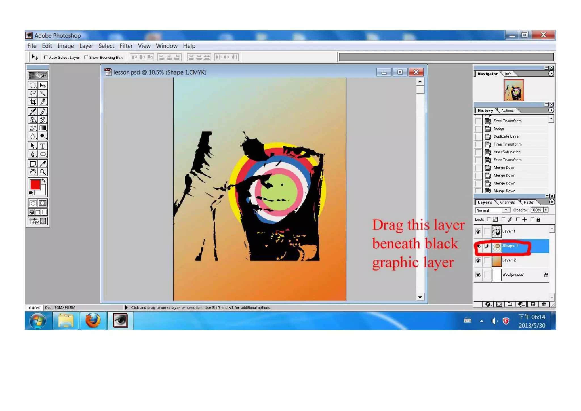Select the Lasso tool
The width and height of the screenshot is (581, 411).
tap(33, 94)
